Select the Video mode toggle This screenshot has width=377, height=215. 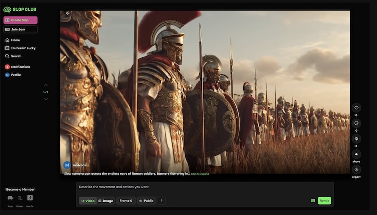click(x=88, y=201)
